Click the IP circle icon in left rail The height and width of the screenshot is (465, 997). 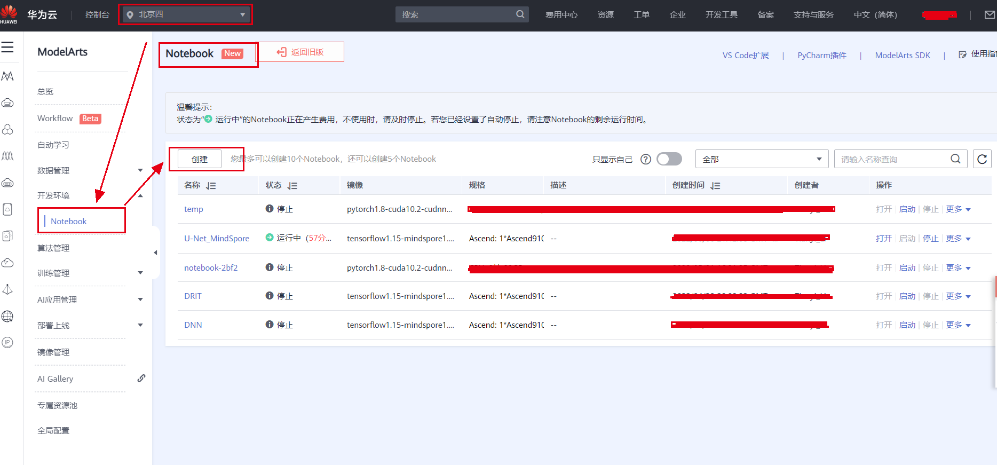coord(7,343)
